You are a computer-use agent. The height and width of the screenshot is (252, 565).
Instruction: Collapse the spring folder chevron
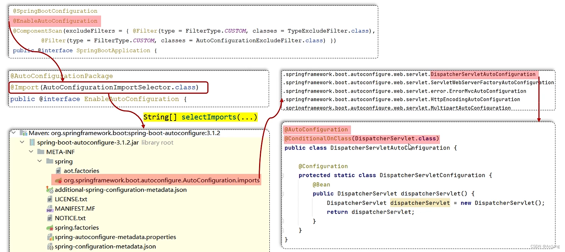(x=40, y=161)
